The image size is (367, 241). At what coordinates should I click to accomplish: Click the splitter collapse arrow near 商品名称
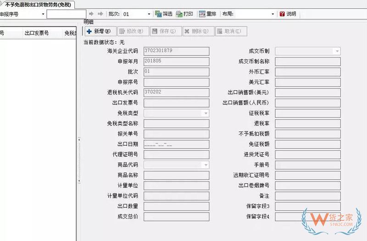79,181
